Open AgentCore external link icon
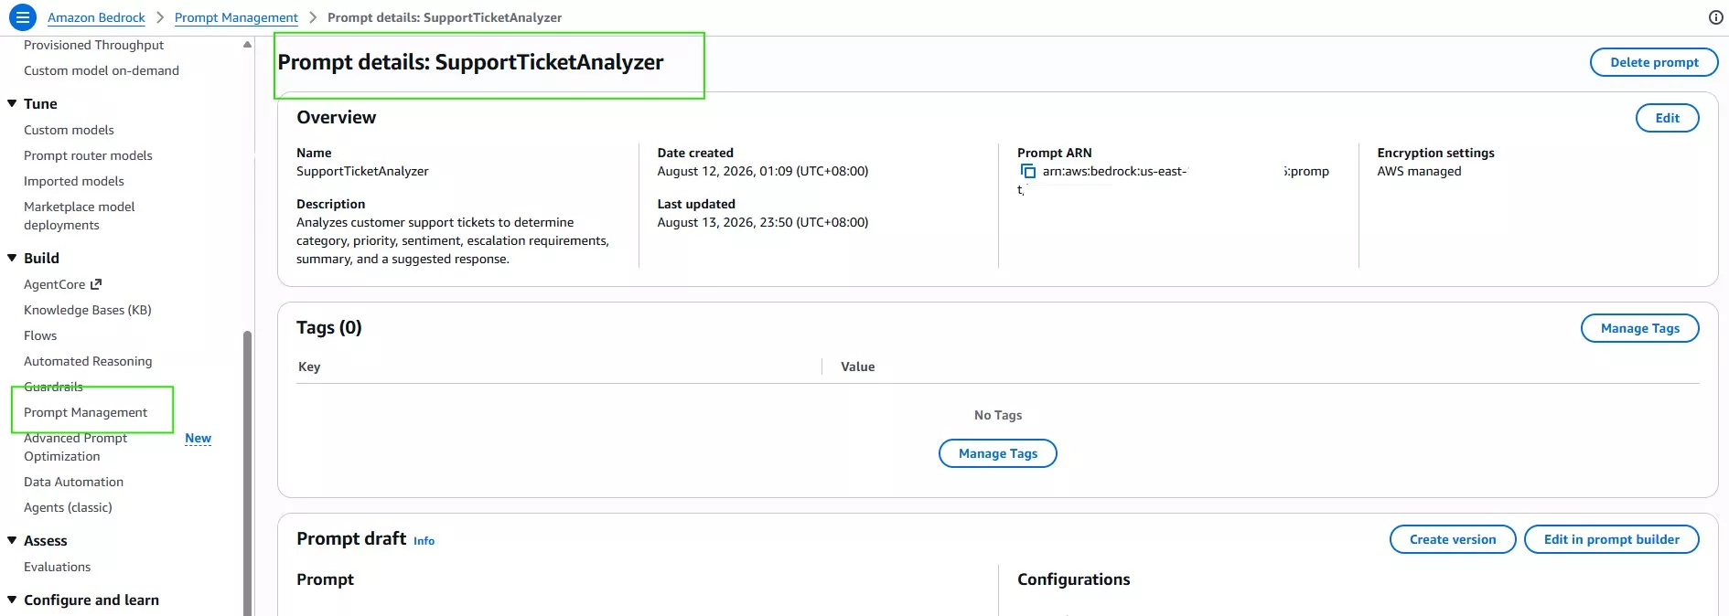Viewport: 1729px width, 616px height. (x=96, y=284)
